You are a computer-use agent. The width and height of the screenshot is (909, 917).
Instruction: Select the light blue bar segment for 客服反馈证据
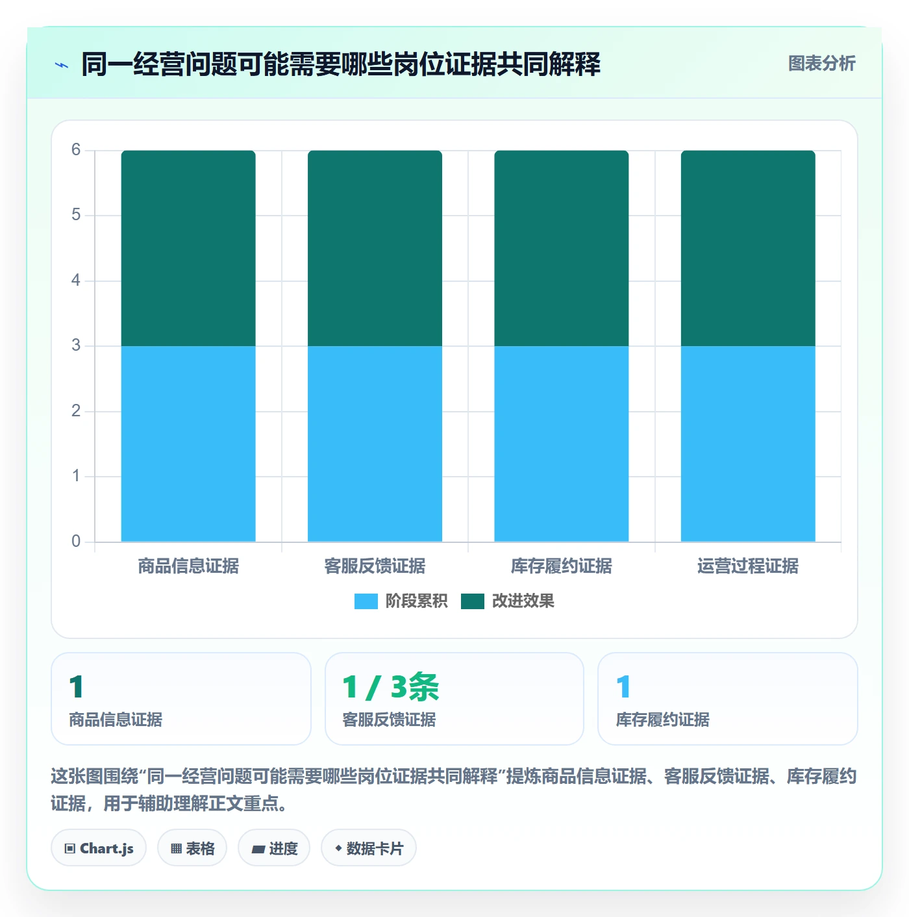click(375, 444)
